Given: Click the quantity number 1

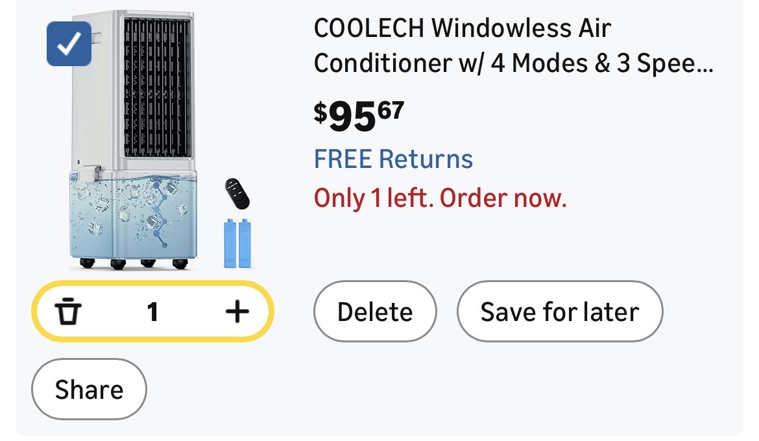Looking at the screenshot, I should click(152, 313).
